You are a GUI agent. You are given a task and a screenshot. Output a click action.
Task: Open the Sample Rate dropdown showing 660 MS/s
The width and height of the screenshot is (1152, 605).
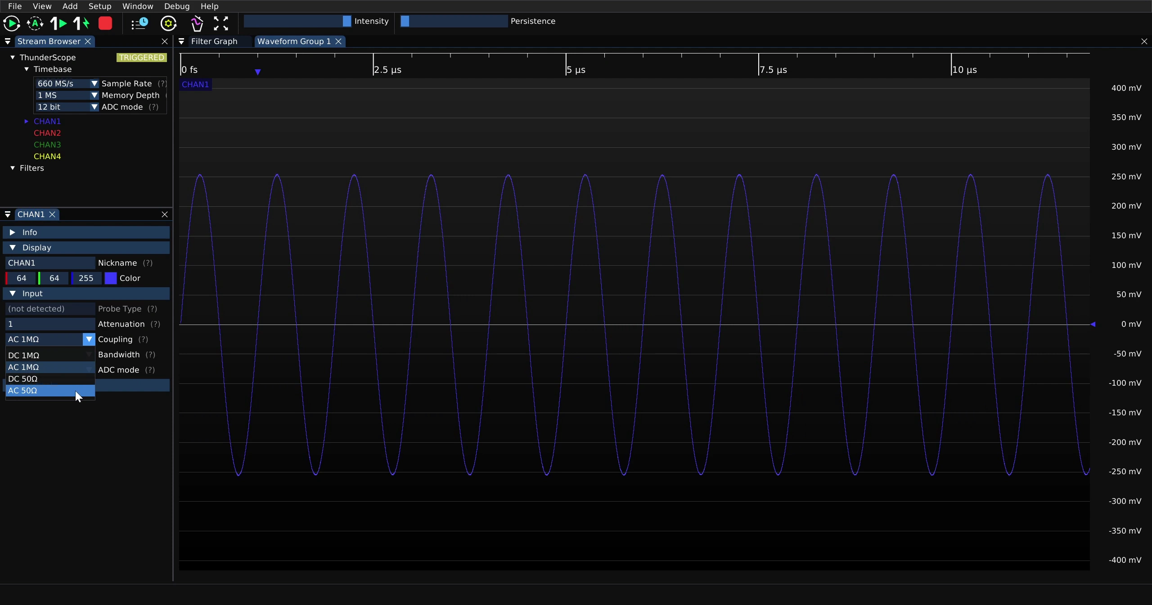point(67,84)
